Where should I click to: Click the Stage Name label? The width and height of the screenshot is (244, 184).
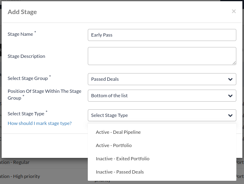pos(21,35)
